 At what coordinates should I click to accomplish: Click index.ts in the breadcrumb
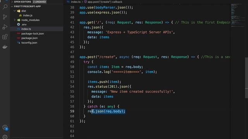76,2
